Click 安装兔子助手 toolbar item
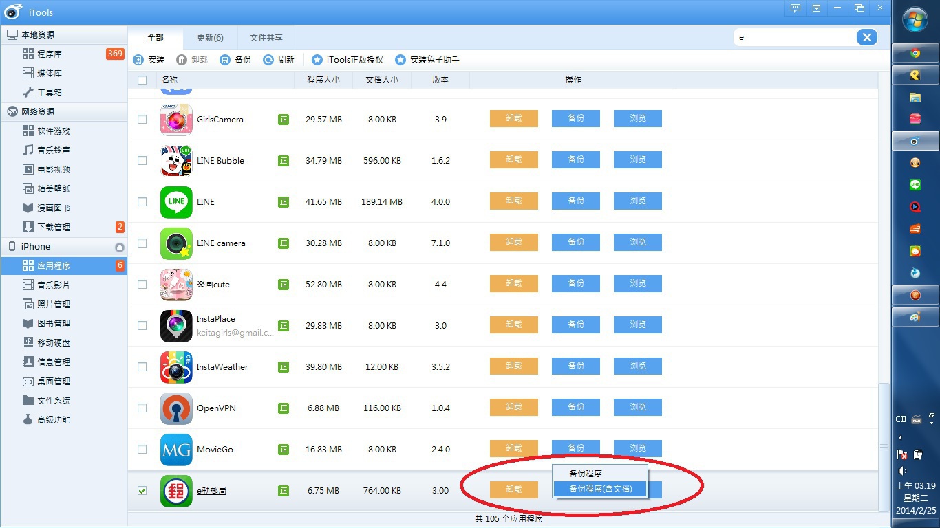This screenshot has width=940, height=528. tap(427, 60)
